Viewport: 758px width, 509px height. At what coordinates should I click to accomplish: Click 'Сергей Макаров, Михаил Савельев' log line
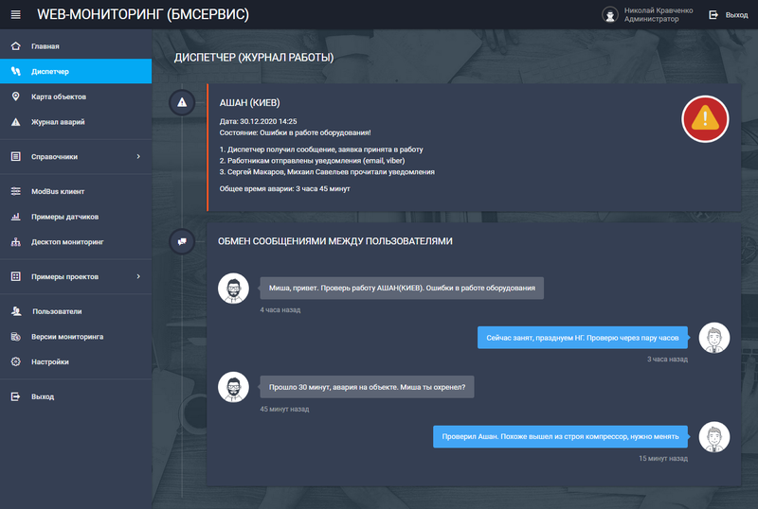pyautogui.click(x=327, y=171)
